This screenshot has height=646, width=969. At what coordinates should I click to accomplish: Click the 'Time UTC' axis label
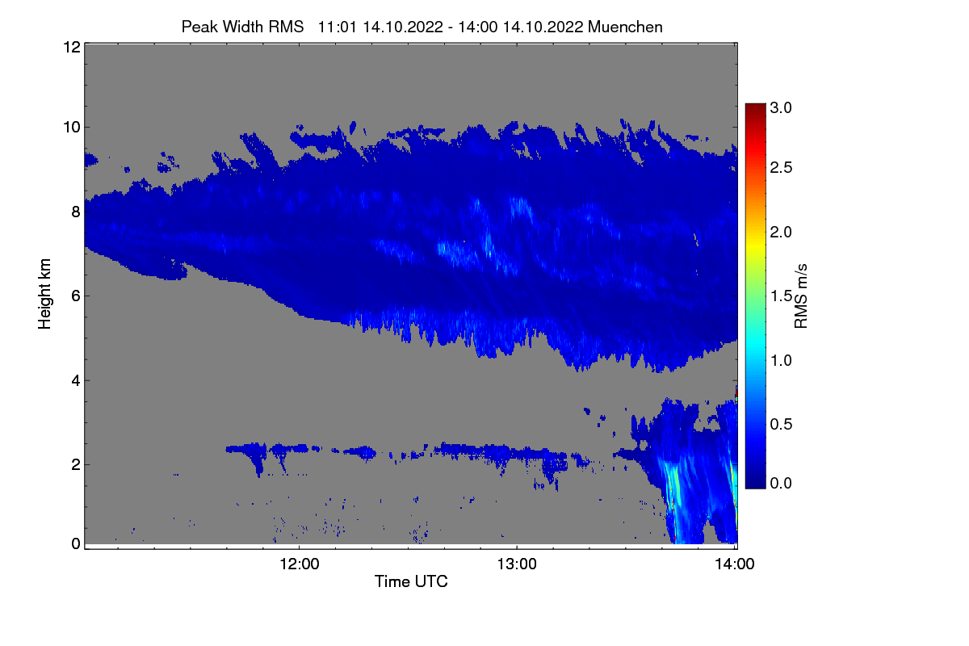[x=411, y=581]
